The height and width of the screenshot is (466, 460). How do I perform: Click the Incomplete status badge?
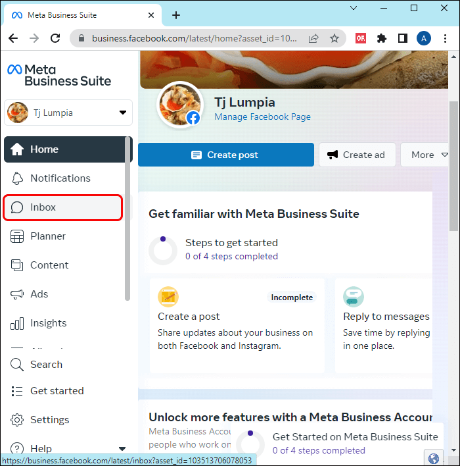(x=291, y=298)
